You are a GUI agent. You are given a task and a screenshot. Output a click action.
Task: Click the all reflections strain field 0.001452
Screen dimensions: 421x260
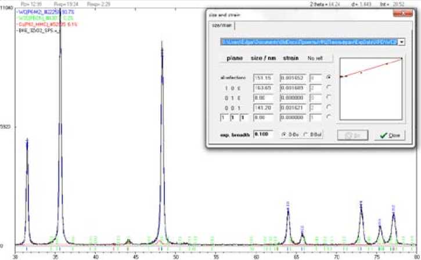[293, 78]
